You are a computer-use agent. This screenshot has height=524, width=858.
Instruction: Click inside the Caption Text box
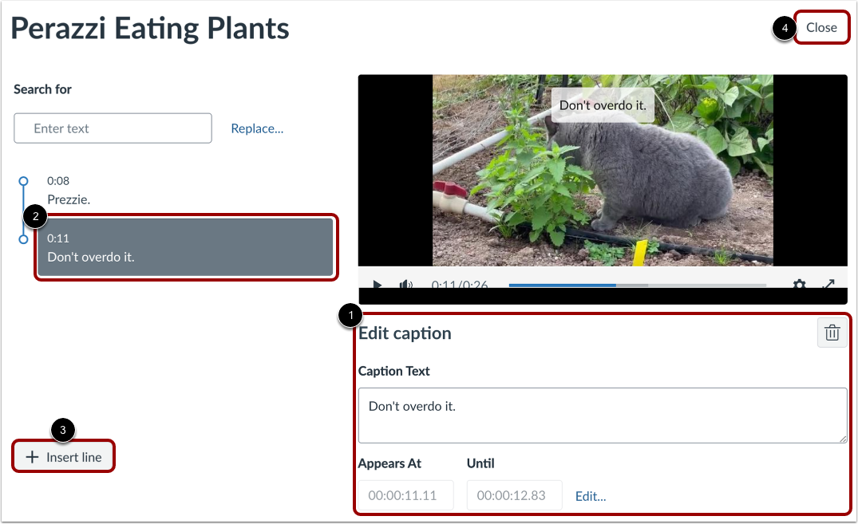603,415
